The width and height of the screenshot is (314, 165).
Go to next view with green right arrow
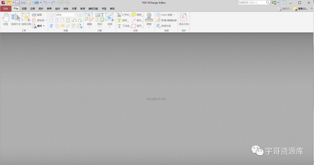click(67, 3)
